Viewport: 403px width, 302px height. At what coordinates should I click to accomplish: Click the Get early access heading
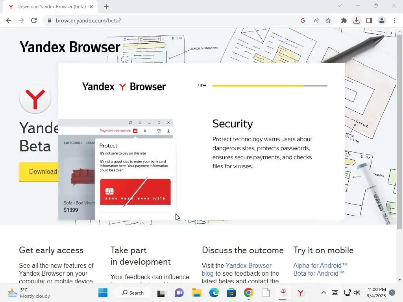pos(51,250)
